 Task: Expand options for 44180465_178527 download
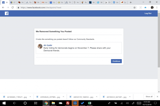pyautogui.click(x=30, y=97)
